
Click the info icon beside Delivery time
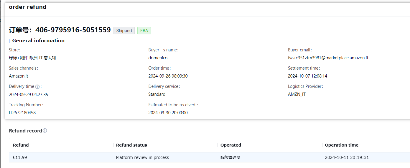click(37, 87)
